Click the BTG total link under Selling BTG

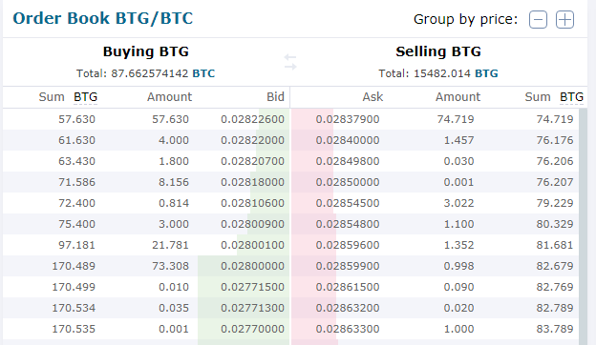(486, 73)
